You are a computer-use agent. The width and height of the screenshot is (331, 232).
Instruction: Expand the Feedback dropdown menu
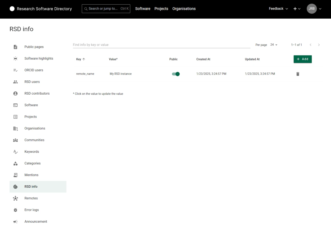pyautogui.click(x=278, y=9)
